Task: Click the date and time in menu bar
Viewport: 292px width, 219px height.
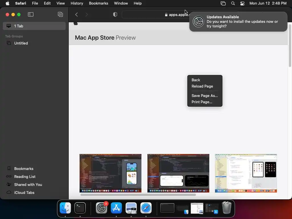Action: click(268, 3)
